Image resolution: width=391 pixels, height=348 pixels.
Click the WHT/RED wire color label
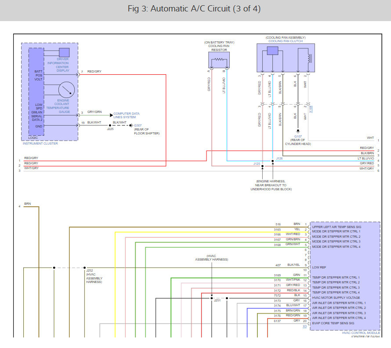pos(293,234)
